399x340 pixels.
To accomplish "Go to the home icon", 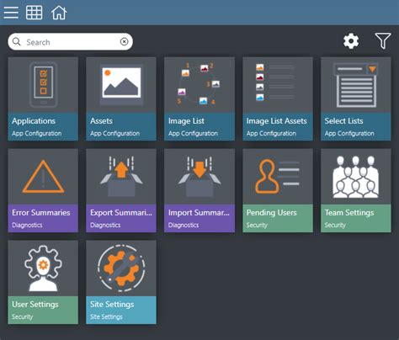I will [59, 13].
